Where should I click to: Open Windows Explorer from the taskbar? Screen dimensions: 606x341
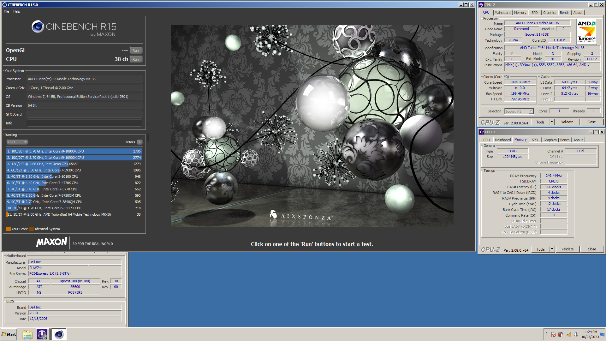27,334
